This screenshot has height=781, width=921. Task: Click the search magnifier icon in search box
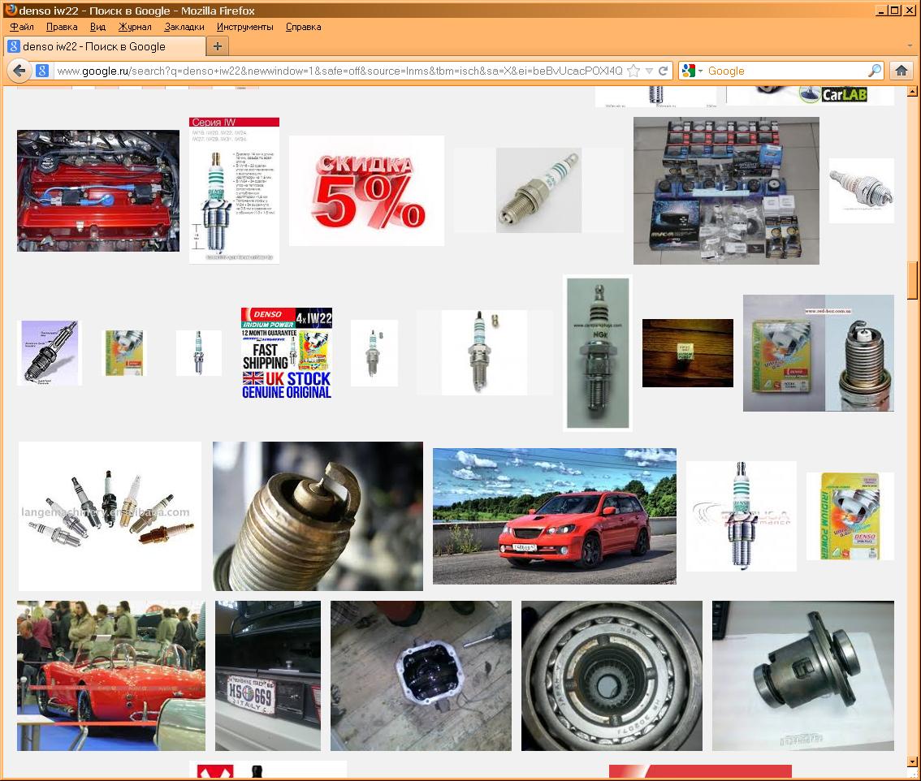(874, 71)
